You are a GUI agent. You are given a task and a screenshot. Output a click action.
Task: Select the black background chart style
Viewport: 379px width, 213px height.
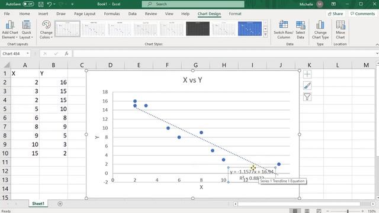(198, 28)
